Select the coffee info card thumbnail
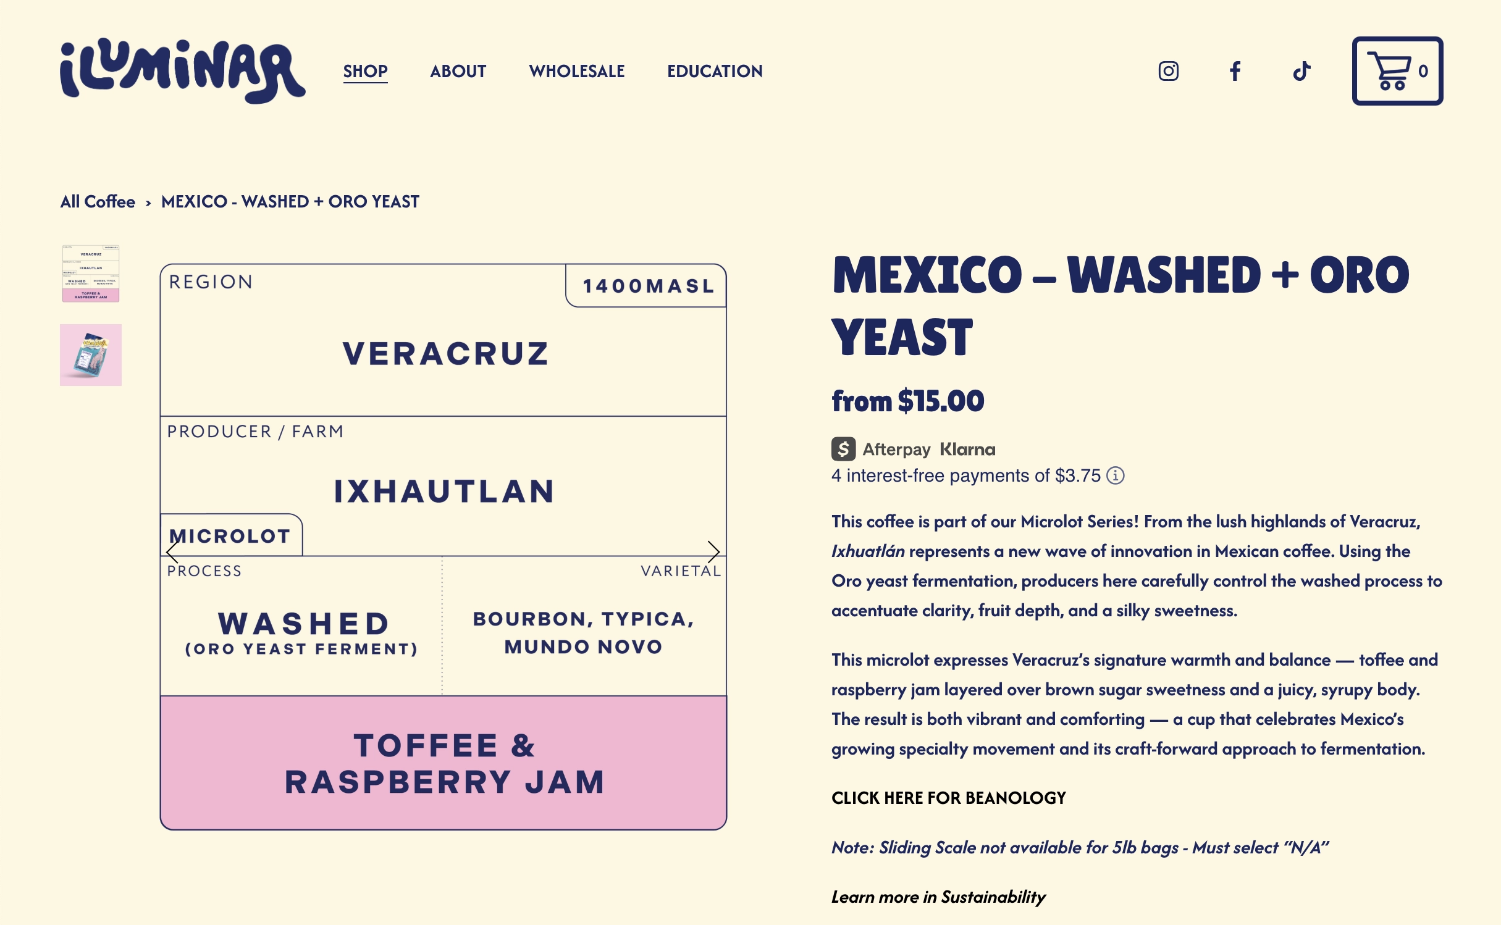This screenshot has height=925, width=1501. [91, 274]
